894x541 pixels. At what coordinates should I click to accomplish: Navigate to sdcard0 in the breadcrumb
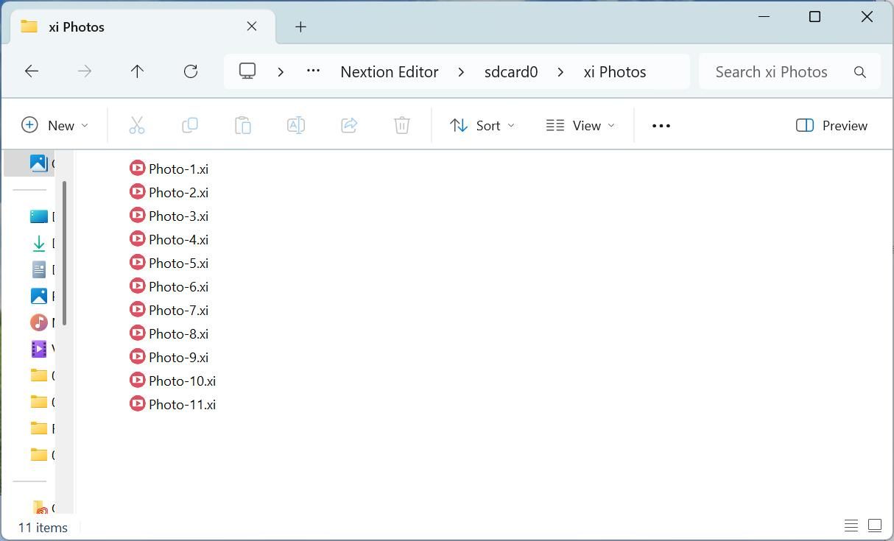511,71
